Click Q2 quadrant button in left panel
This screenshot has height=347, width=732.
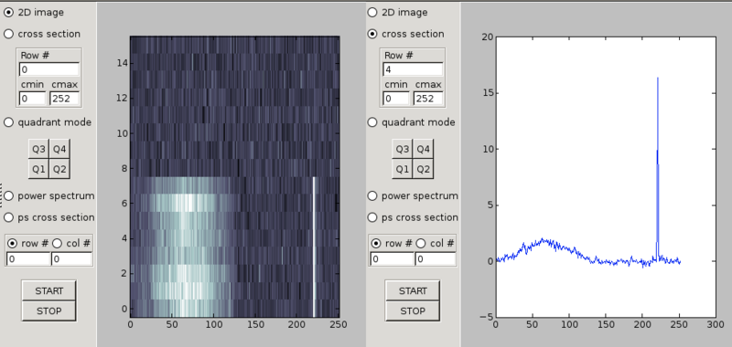point(59,169)
